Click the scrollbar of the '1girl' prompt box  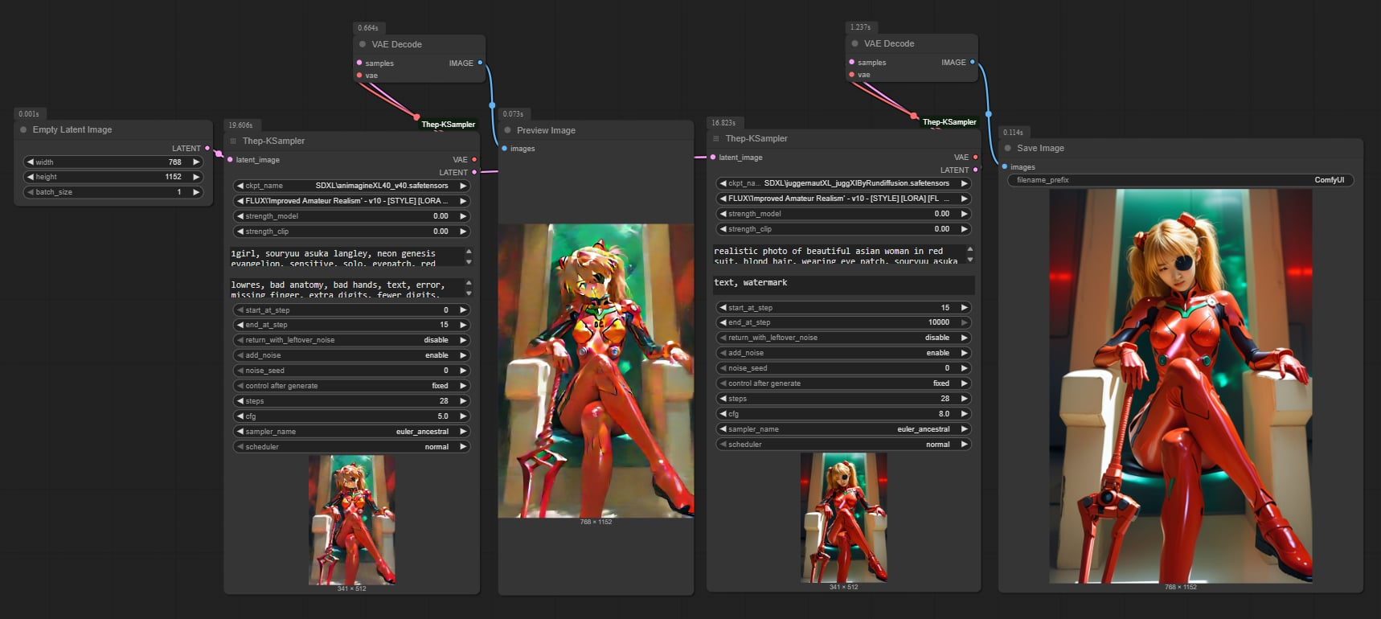point(469,257)
